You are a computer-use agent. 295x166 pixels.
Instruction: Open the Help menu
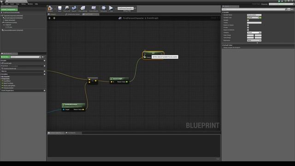pyautogui.click(x=36, y=4)
